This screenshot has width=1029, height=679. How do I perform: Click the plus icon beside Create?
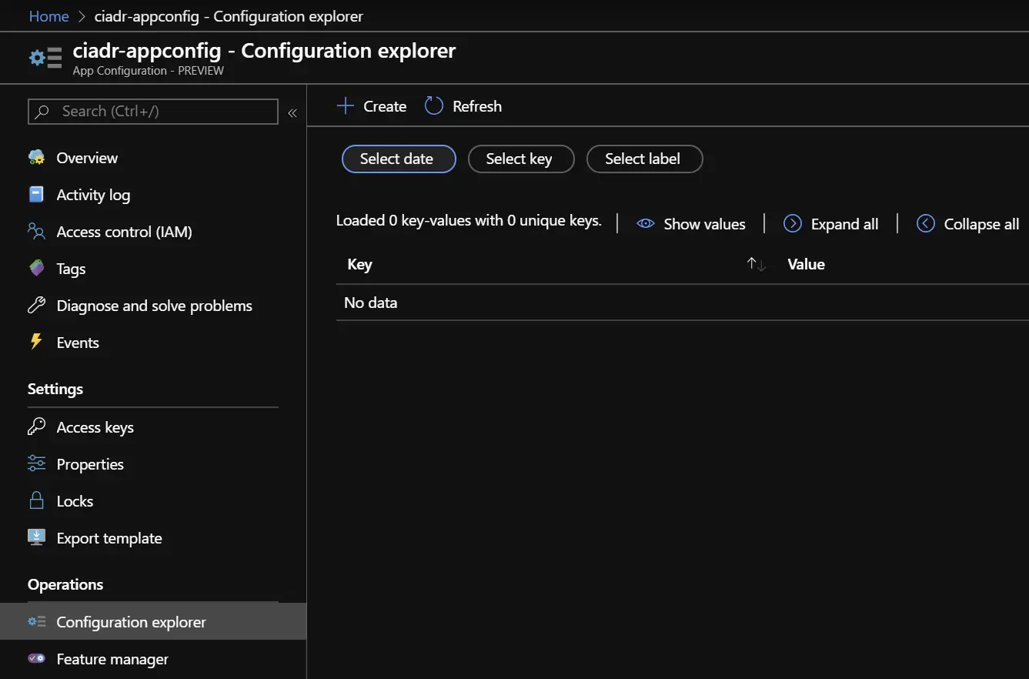[346, 106]
